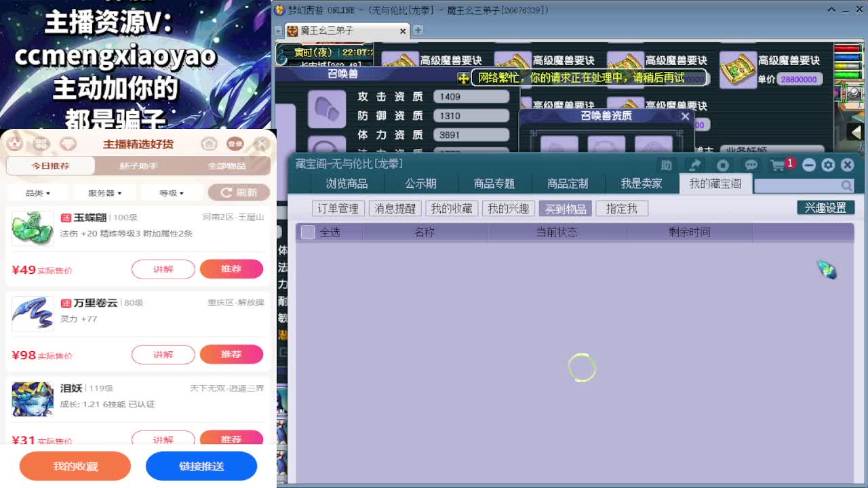
Task: Select the 订单管理 sub-tab
Action: [338, 209]
